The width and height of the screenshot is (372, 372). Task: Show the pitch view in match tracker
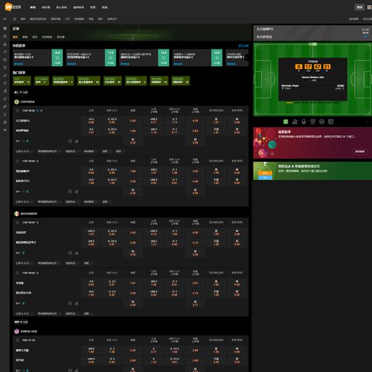coord(285,122)
